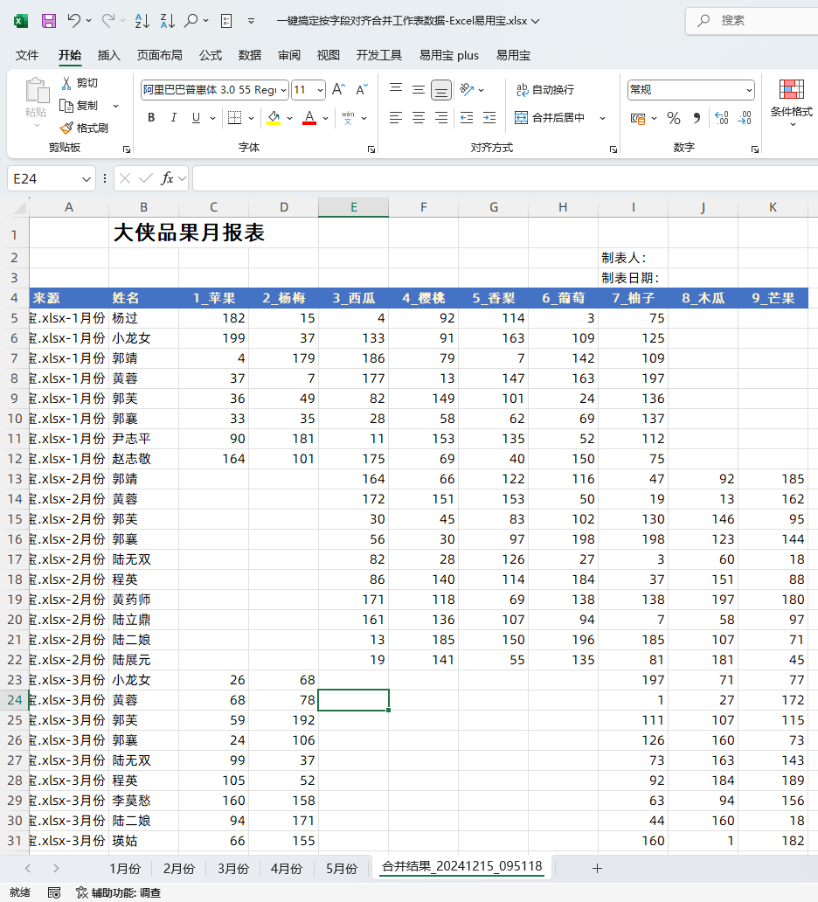Viewport: 818px width, 902px height.
Task: Click the increase indent icon
Action: [x=489, y=118]
